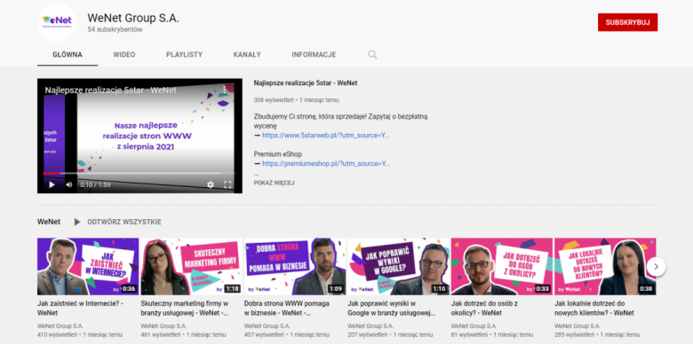
Task: Click the 0:38 duration badge
Action: coord(646,289)
